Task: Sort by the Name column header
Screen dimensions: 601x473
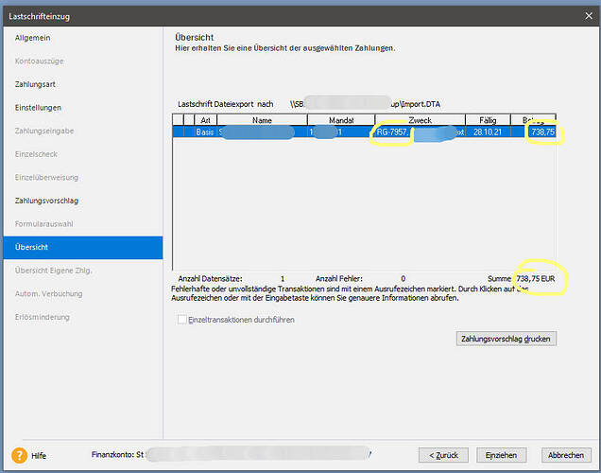Action: point(262,120)
